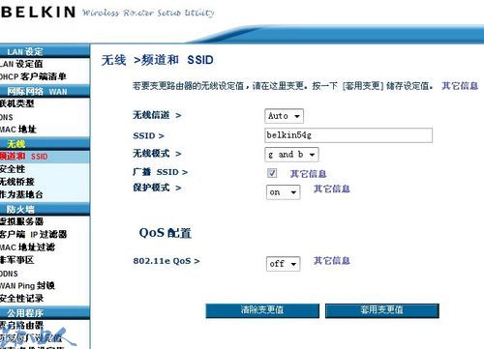The image size is (484, 349).
Task: Expand the 802.11e QoS off dropdown
Action: (x=283, y=264)
